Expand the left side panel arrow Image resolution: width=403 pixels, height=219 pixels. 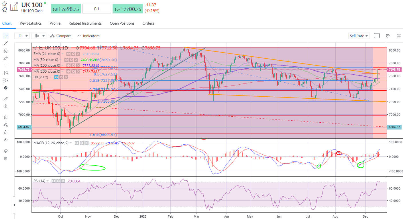[x=14, y=205]
